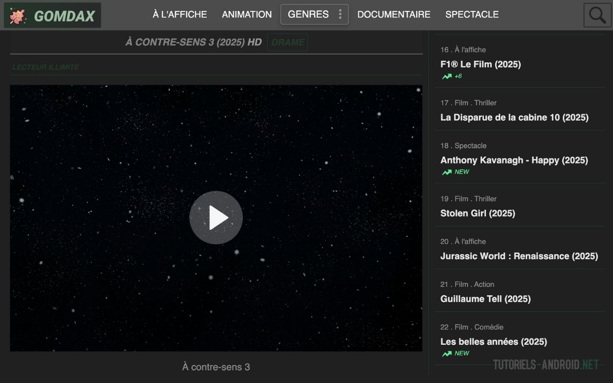
Task: Click the À contre-sens 3 caption below player
Action: point(216,367)
